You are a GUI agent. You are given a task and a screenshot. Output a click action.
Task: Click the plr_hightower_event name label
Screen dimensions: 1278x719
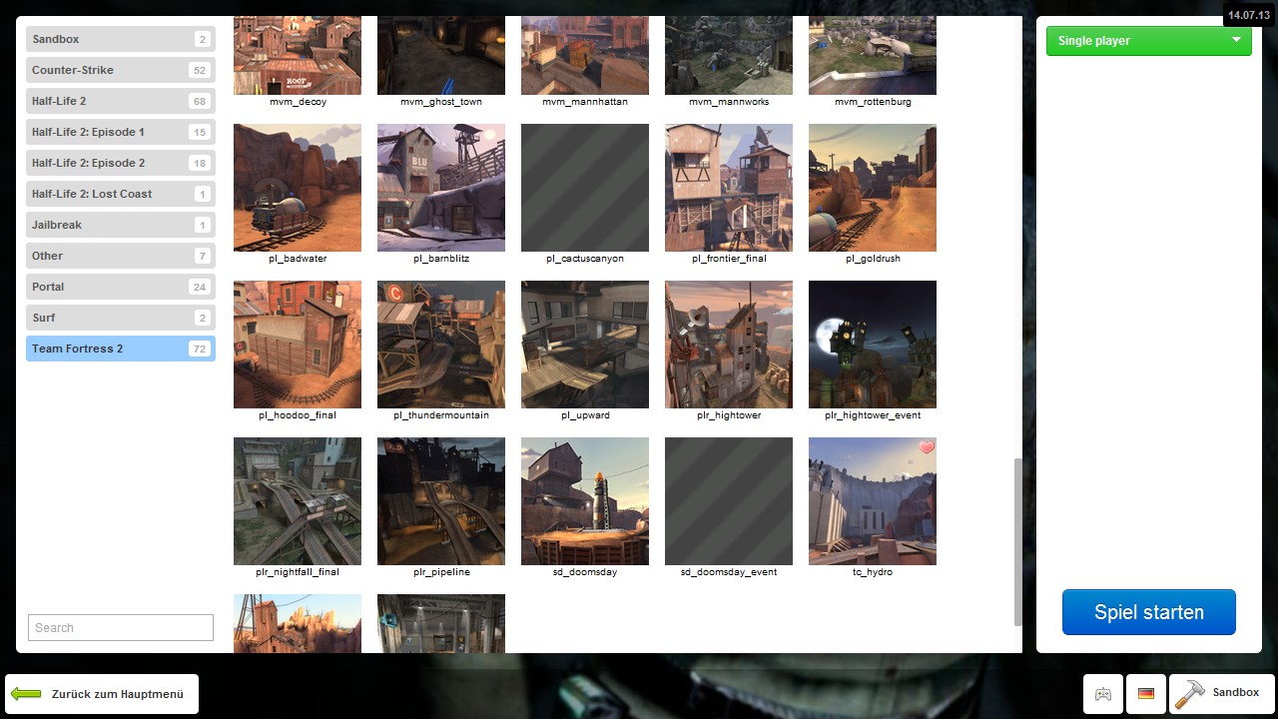click(873, 415)
